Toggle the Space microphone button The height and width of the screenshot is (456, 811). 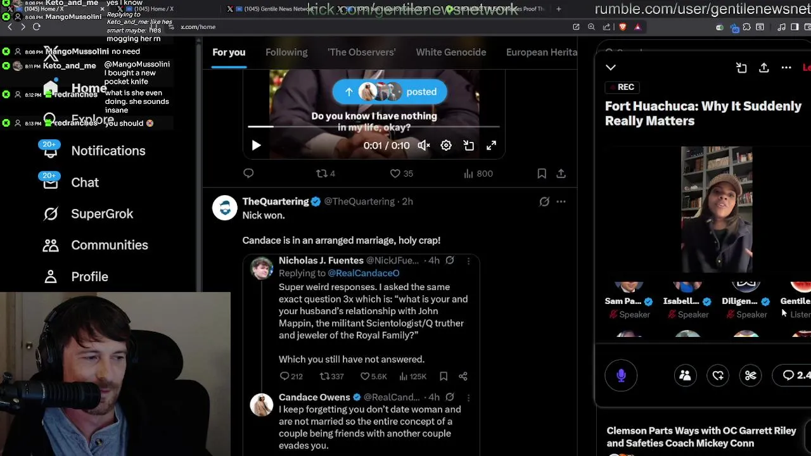pyautogui.click(x=621, y=376)
